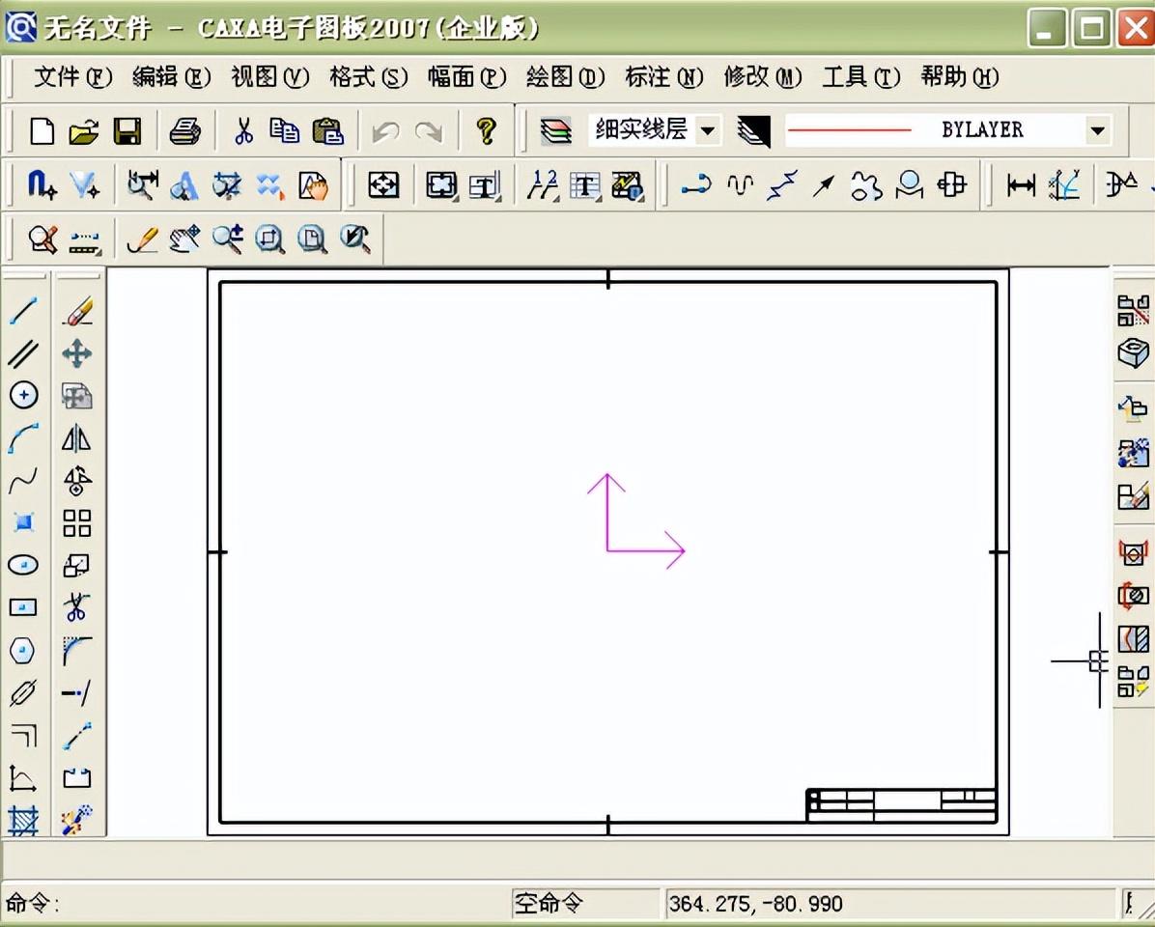The width and height of the screenshot is (1155, 927).
Task: Select the fillet corner tool
Action: [x=77, y=651]
